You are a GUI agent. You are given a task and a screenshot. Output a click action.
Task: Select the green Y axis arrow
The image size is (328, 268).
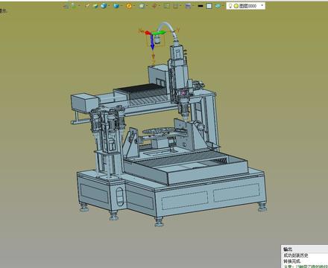pos(159,33)
